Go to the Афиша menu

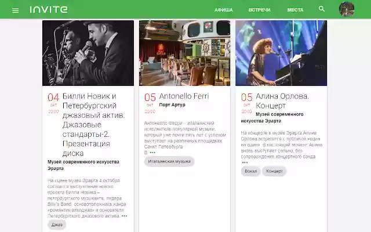pos(224,10)
